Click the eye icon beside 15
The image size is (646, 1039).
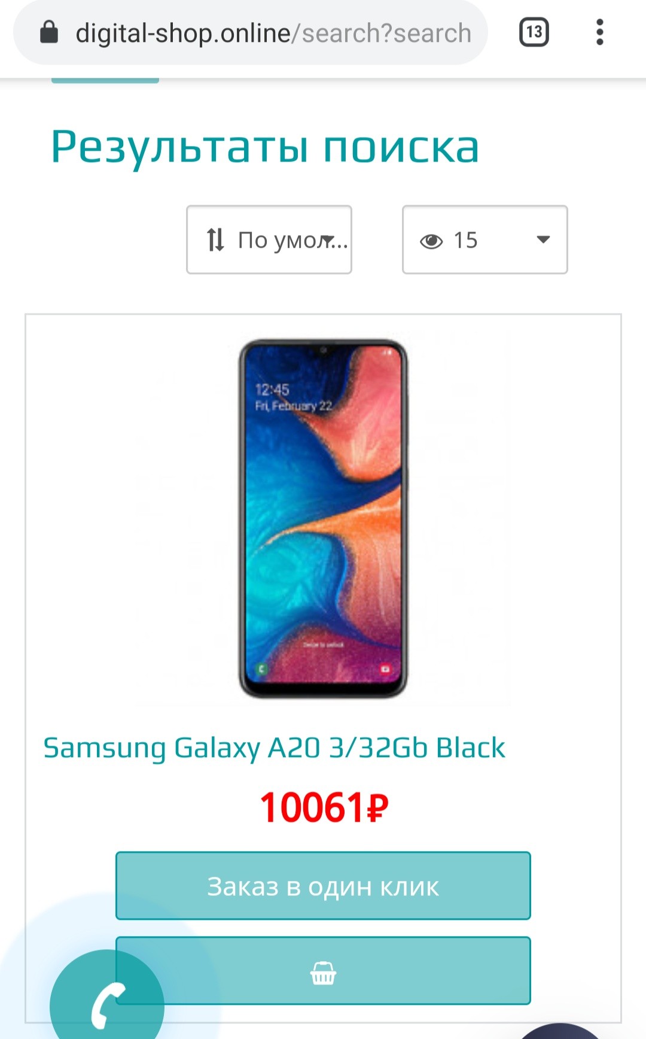pos(431,241)
